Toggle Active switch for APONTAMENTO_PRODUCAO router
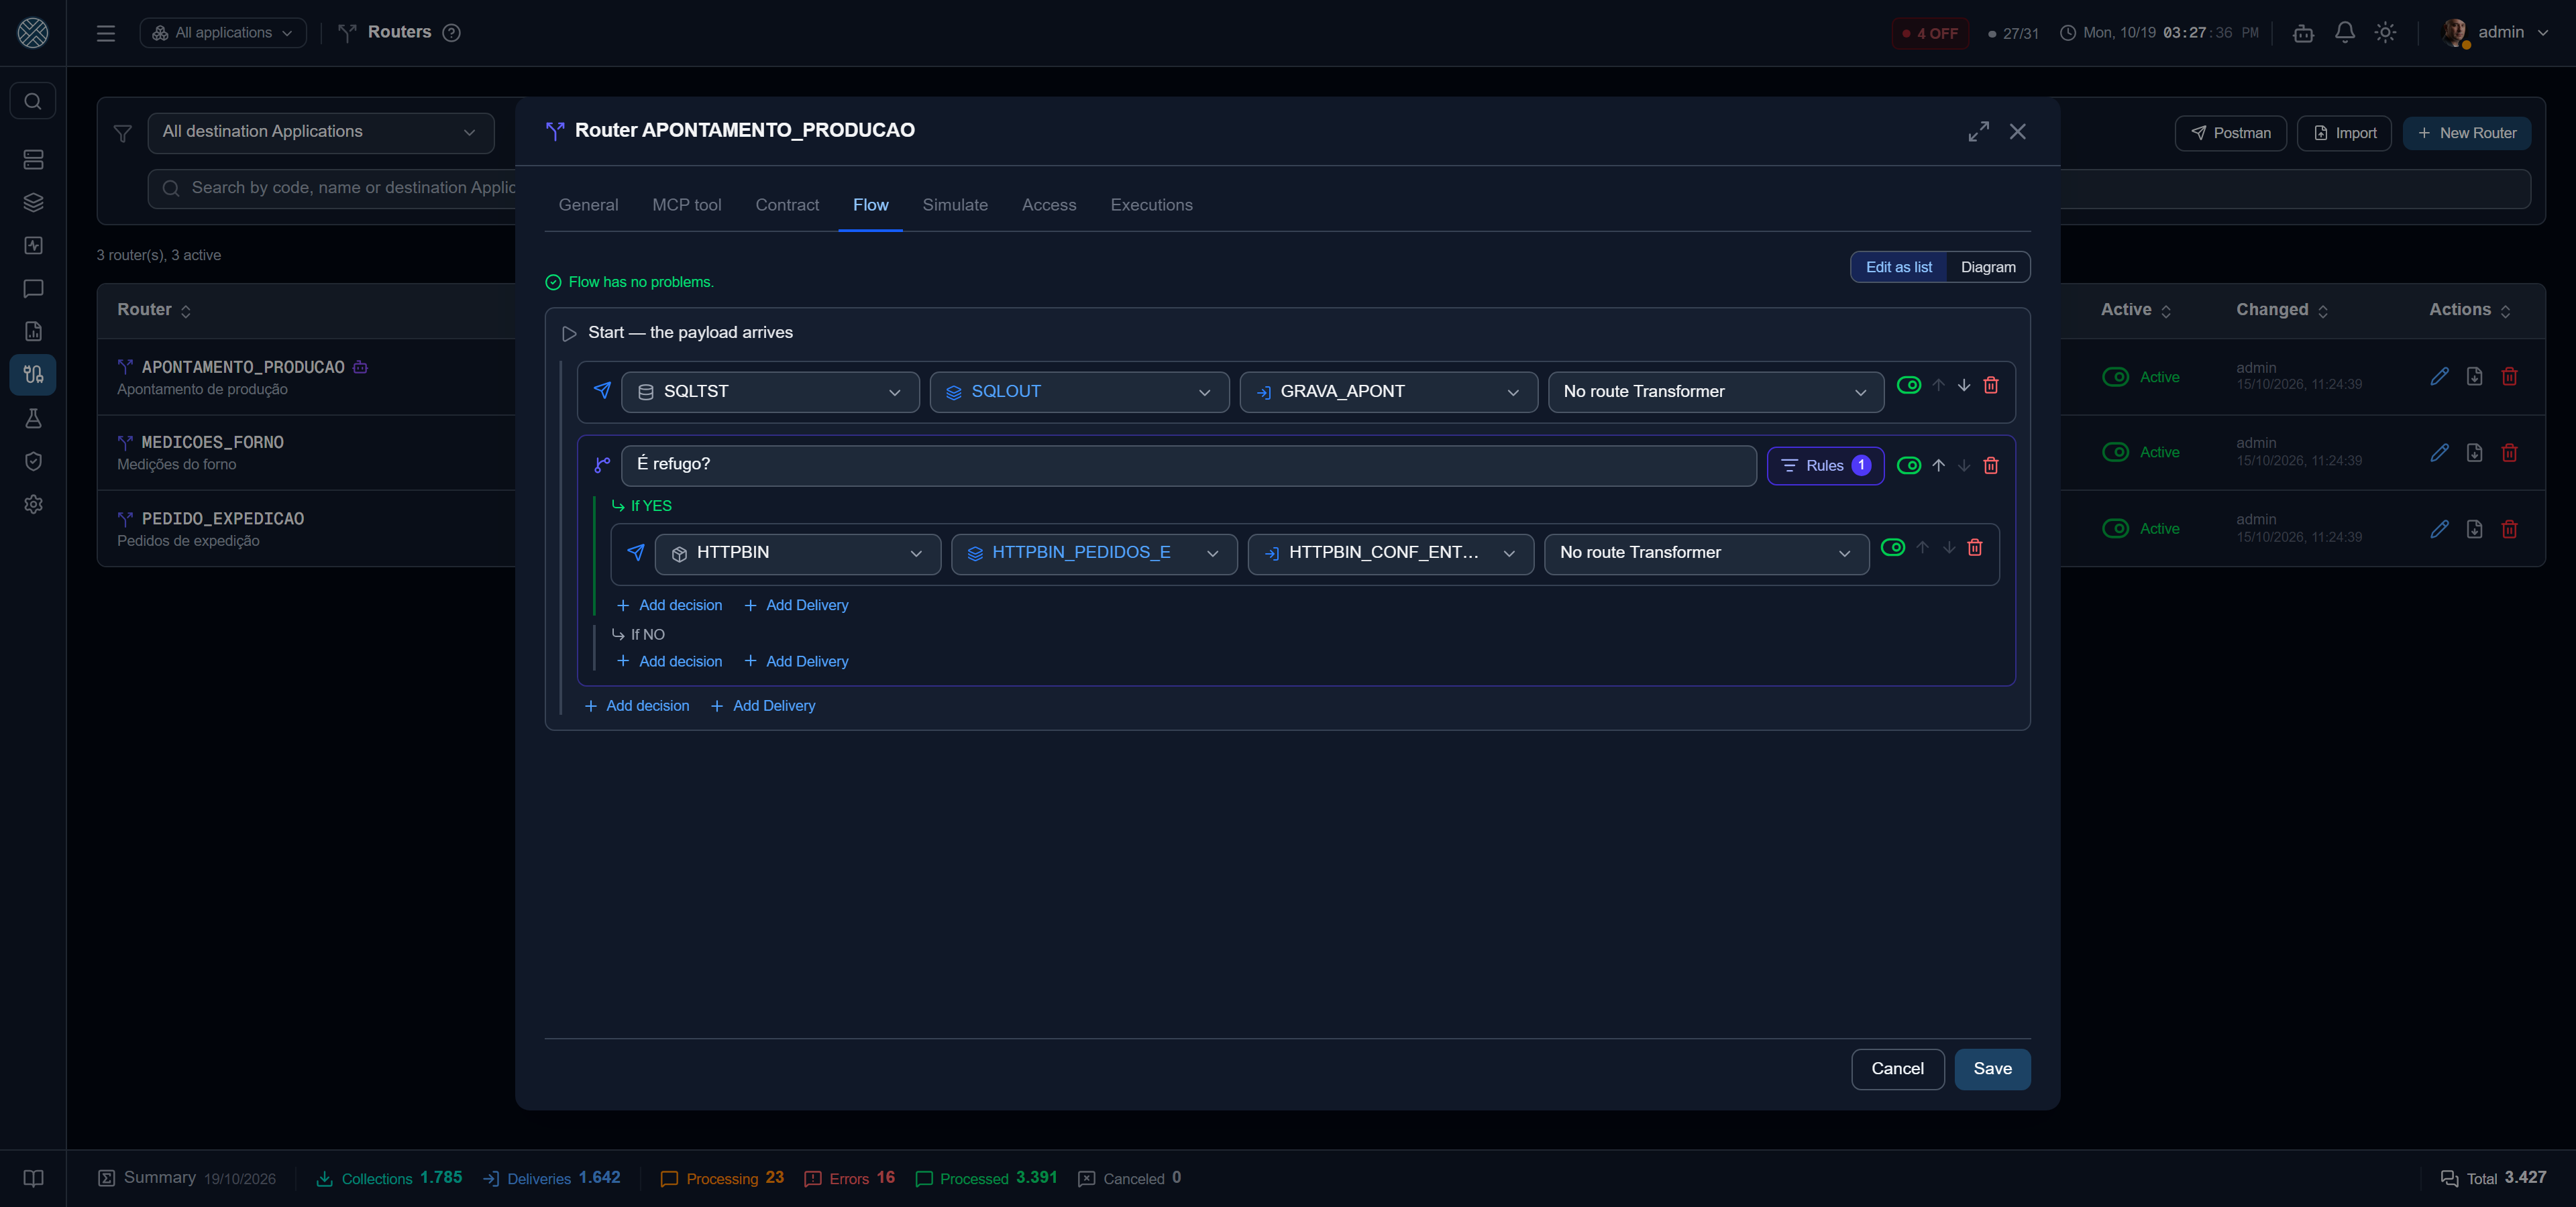This screenshot has width=2576, height=1207. tap(2115, 377)
